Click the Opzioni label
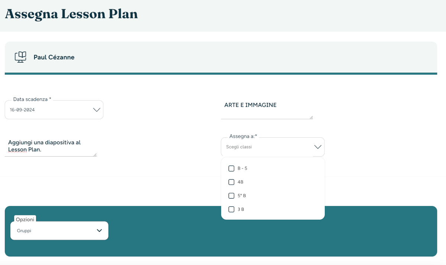 tap(25, 219)
